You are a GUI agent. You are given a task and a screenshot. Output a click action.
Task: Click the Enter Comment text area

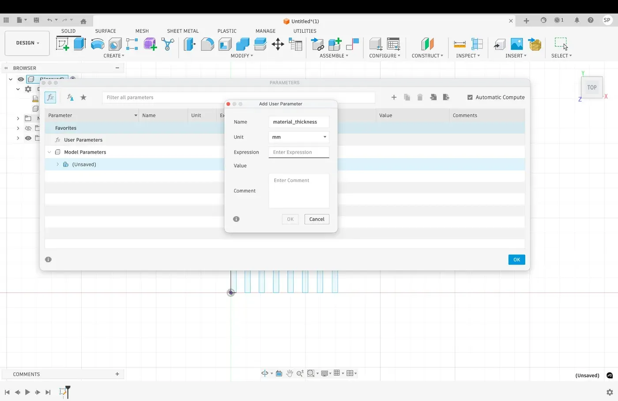click(299, 191)
